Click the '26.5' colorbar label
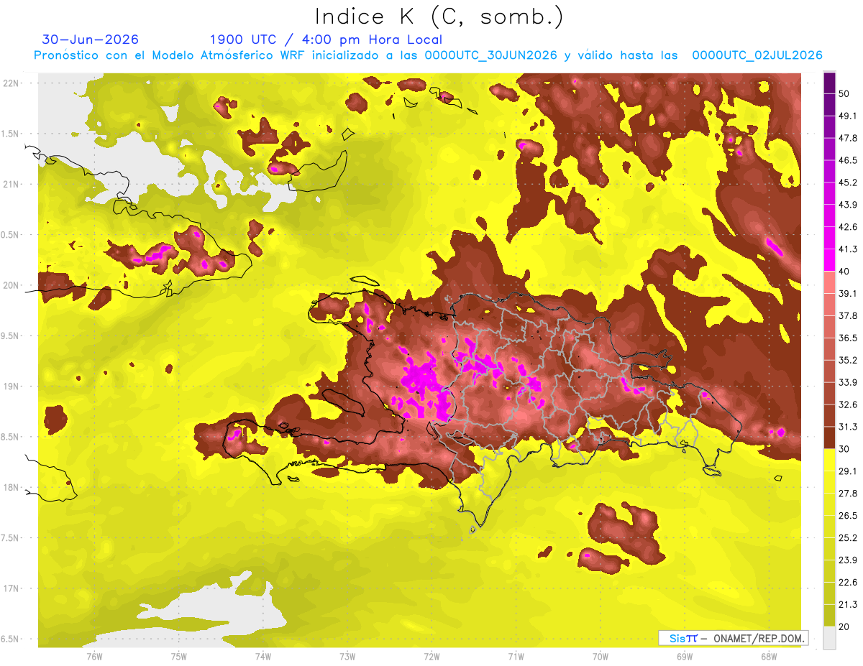Screen dimensions: 863x666 click(848, 516)
